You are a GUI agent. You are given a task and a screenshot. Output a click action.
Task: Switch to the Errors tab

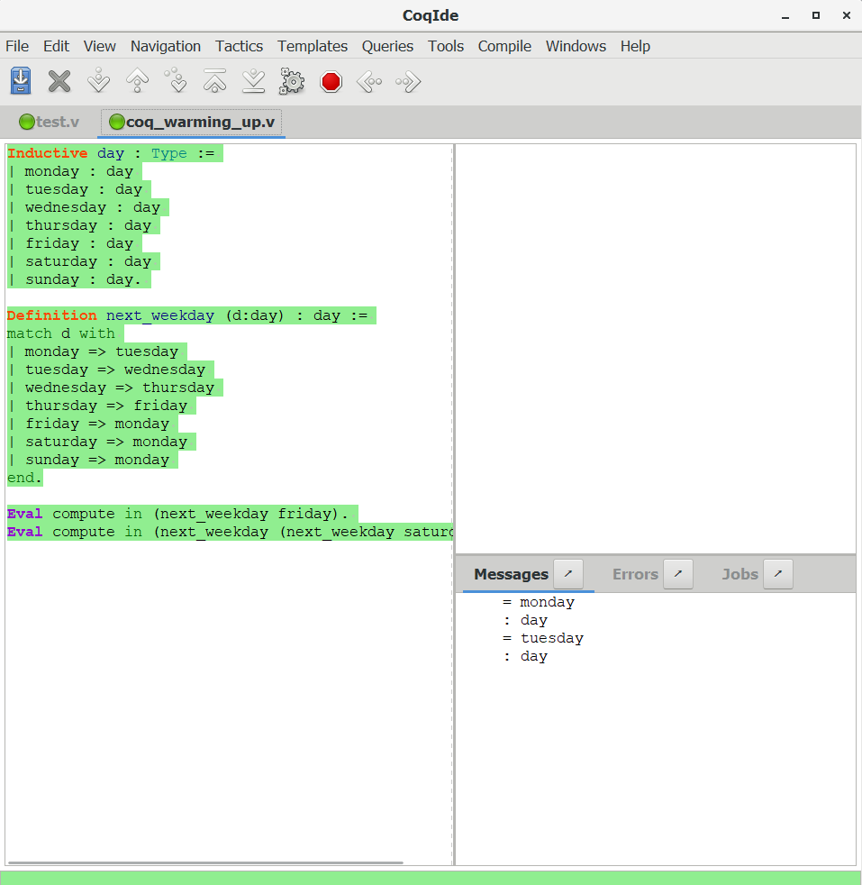[635, 574]
